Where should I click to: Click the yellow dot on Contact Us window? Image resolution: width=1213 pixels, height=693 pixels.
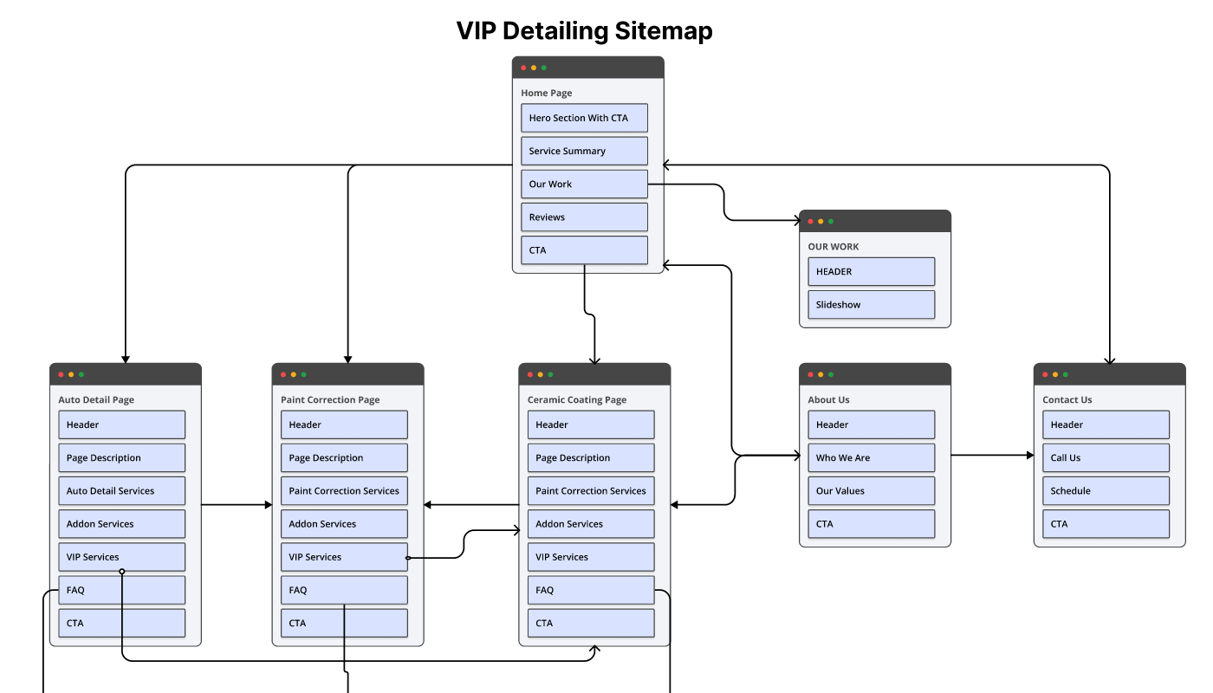[1055, 374]
